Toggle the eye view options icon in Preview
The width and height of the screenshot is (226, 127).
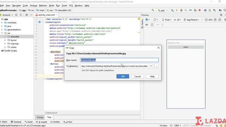[147, 25]
